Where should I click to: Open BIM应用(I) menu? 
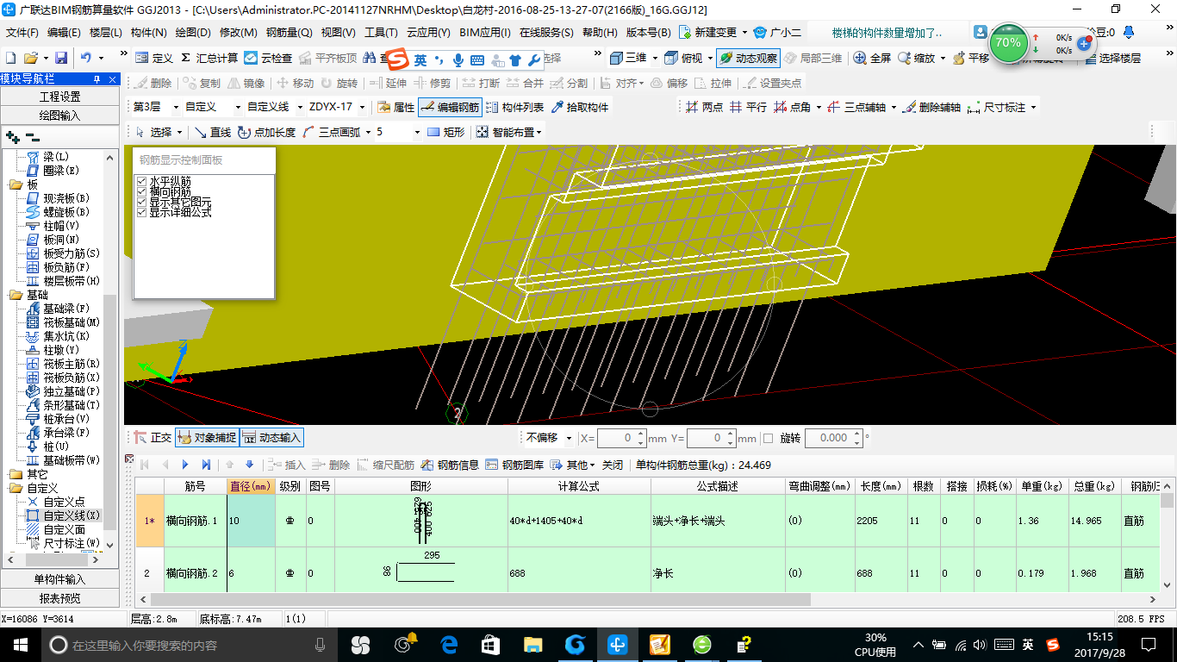coord(485,33)
